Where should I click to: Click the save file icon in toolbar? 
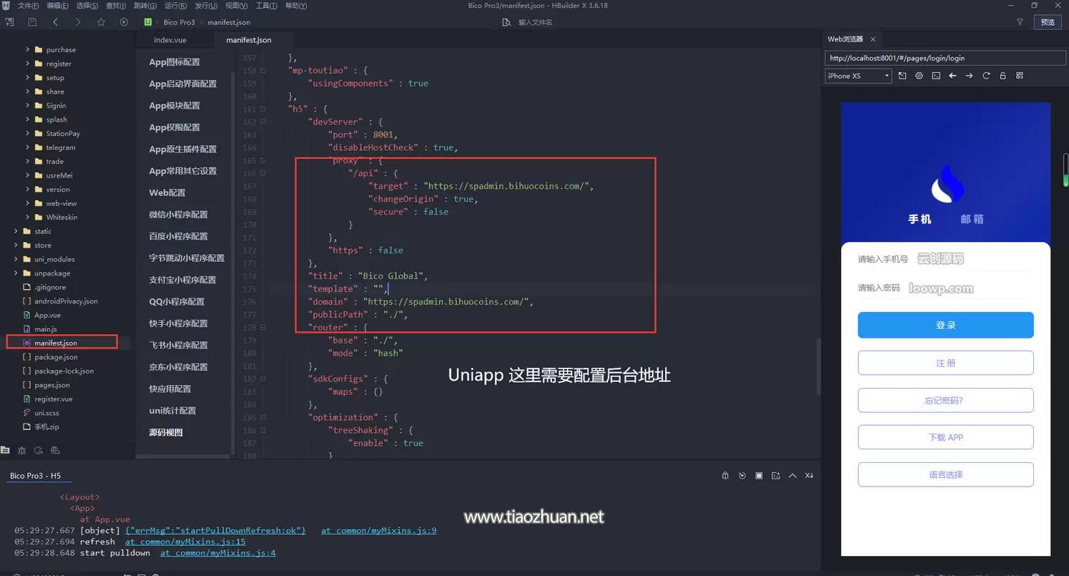(x=32, y=22)
